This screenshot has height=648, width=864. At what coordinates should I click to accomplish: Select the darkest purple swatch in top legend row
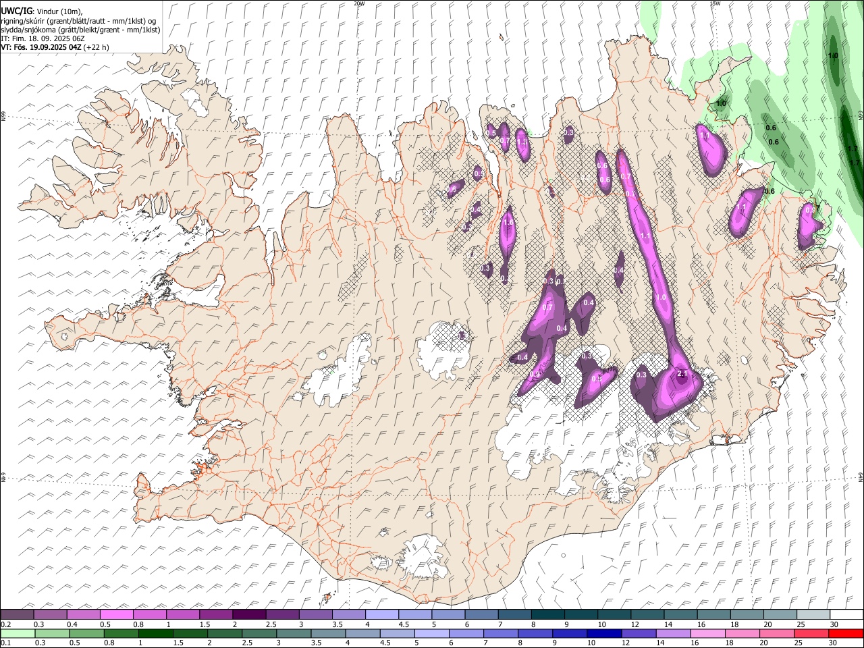pos(248,614)
